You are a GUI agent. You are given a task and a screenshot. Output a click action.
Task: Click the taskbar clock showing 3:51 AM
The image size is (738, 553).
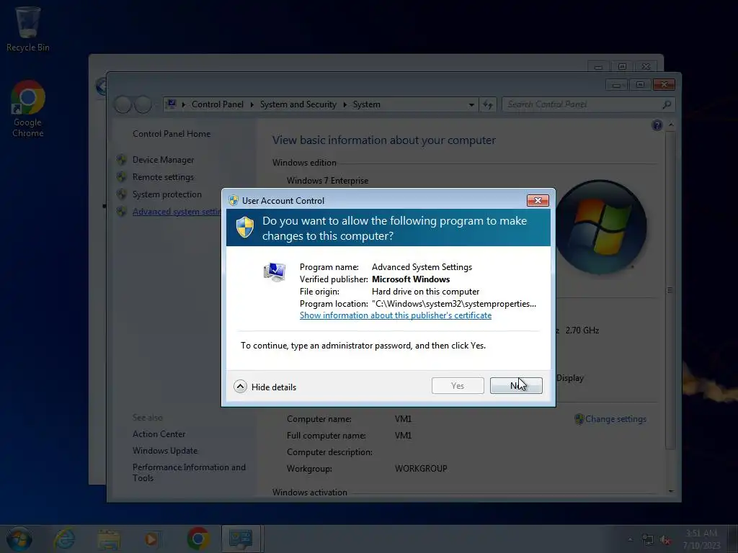pyautogui.click(x=701, y=539)
